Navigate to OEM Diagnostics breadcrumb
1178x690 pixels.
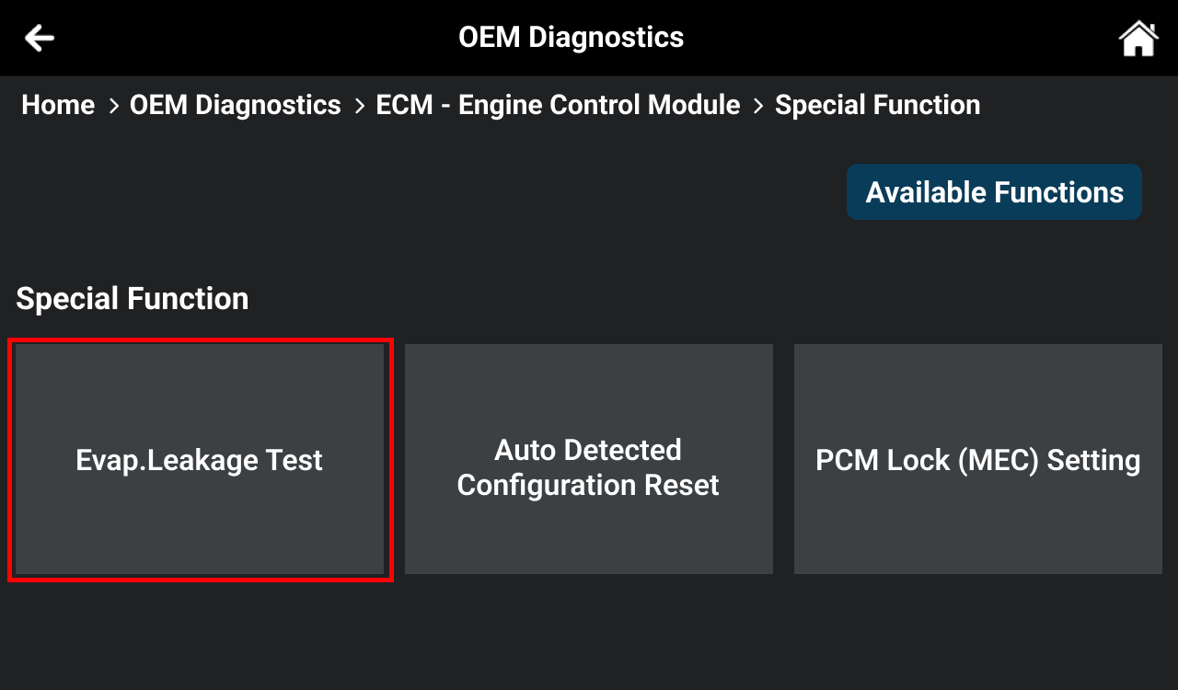236,105
